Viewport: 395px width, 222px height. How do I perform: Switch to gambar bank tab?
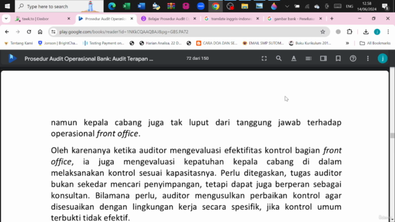pyautogui.click(x=294, y=18)
